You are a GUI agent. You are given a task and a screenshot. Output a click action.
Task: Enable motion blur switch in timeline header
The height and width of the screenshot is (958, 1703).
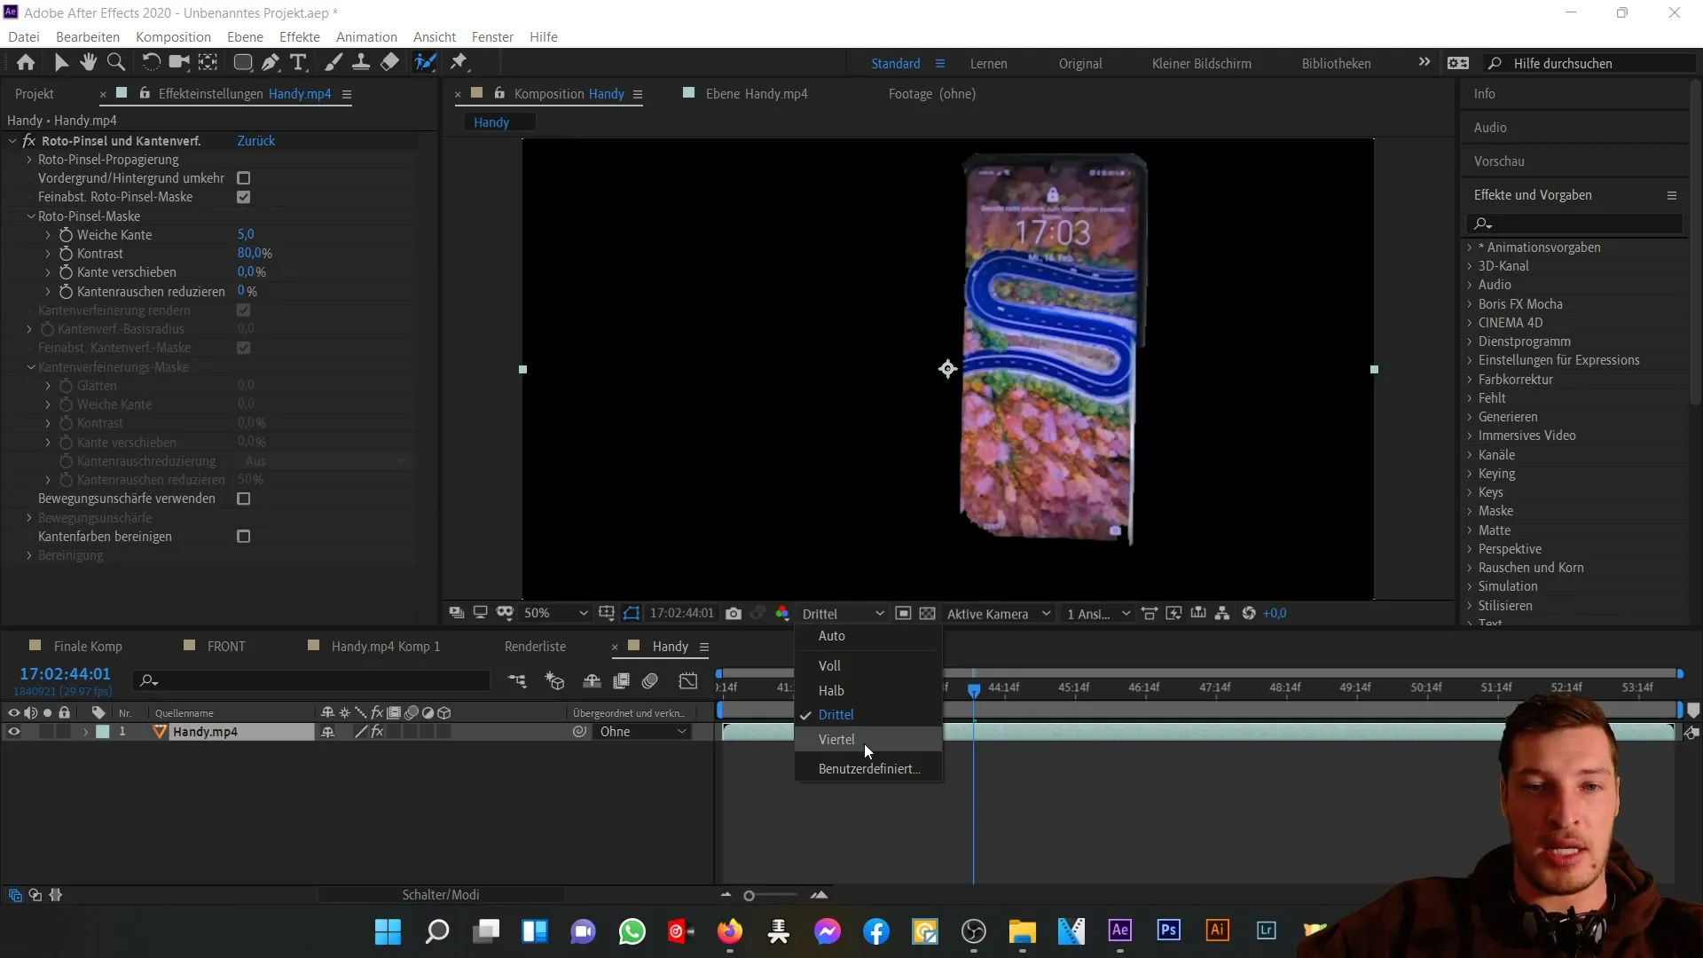coord(650,680)
